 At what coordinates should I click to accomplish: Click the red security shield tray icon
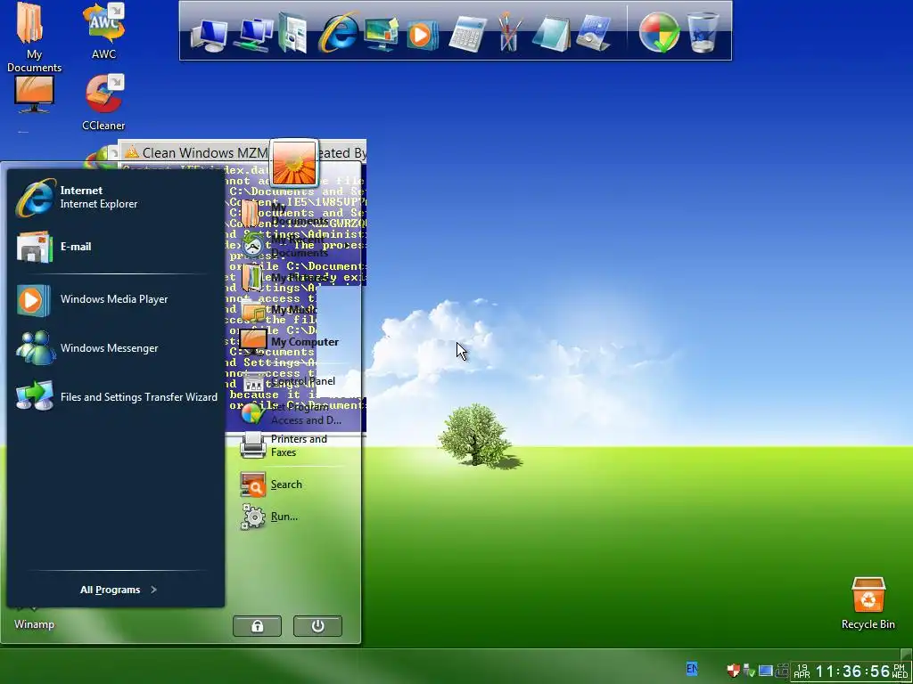point(733,671)
